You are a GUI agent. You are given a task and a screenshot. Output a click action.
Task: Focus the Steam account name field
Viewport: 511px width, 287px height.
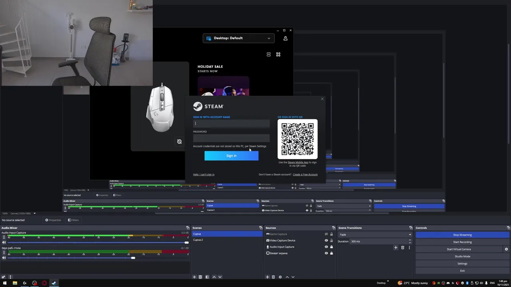[x=232, y=124]
